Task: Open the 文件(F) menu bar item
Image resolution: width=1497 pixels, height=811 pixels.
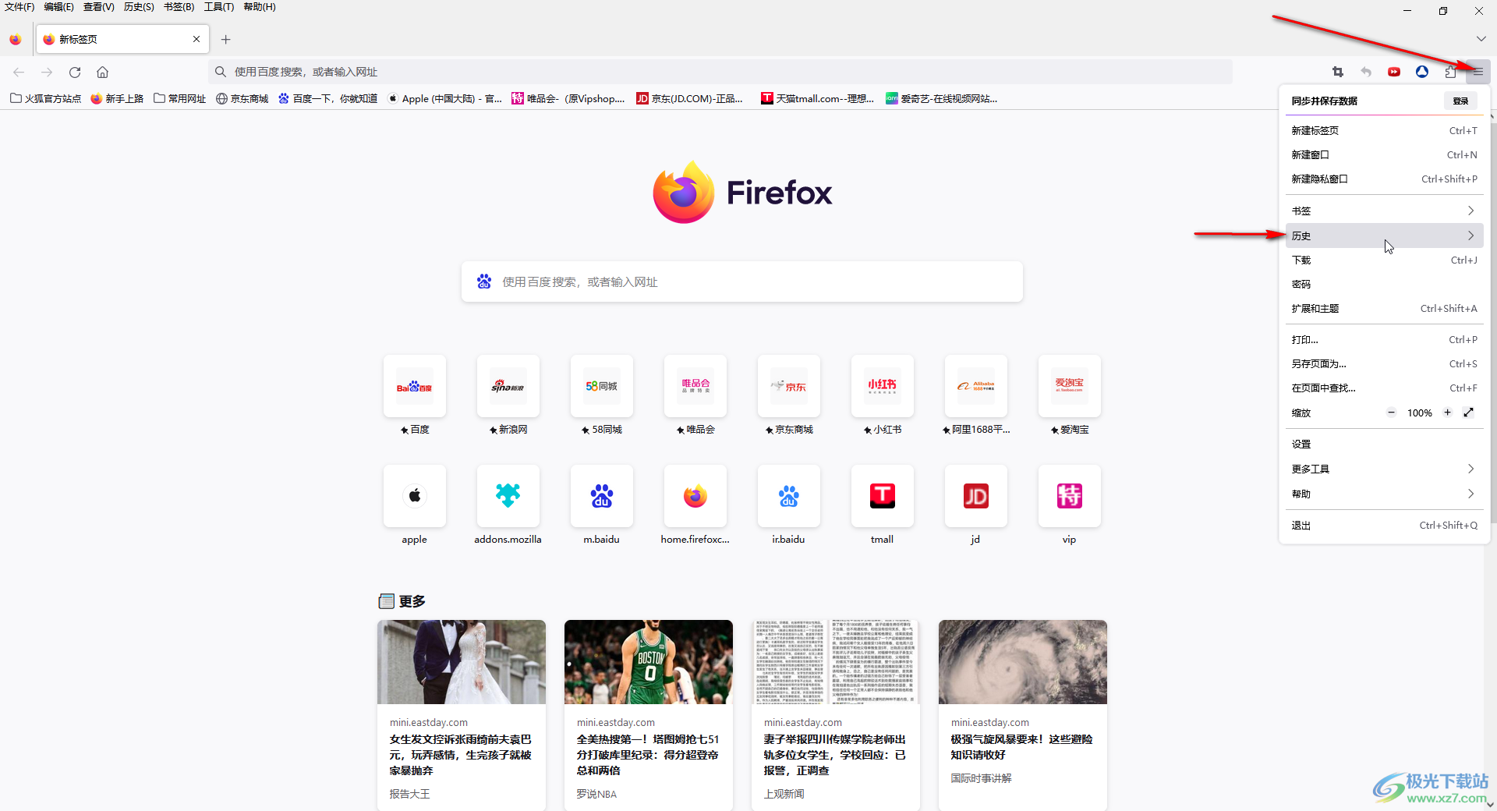Action: coord(19,7)
